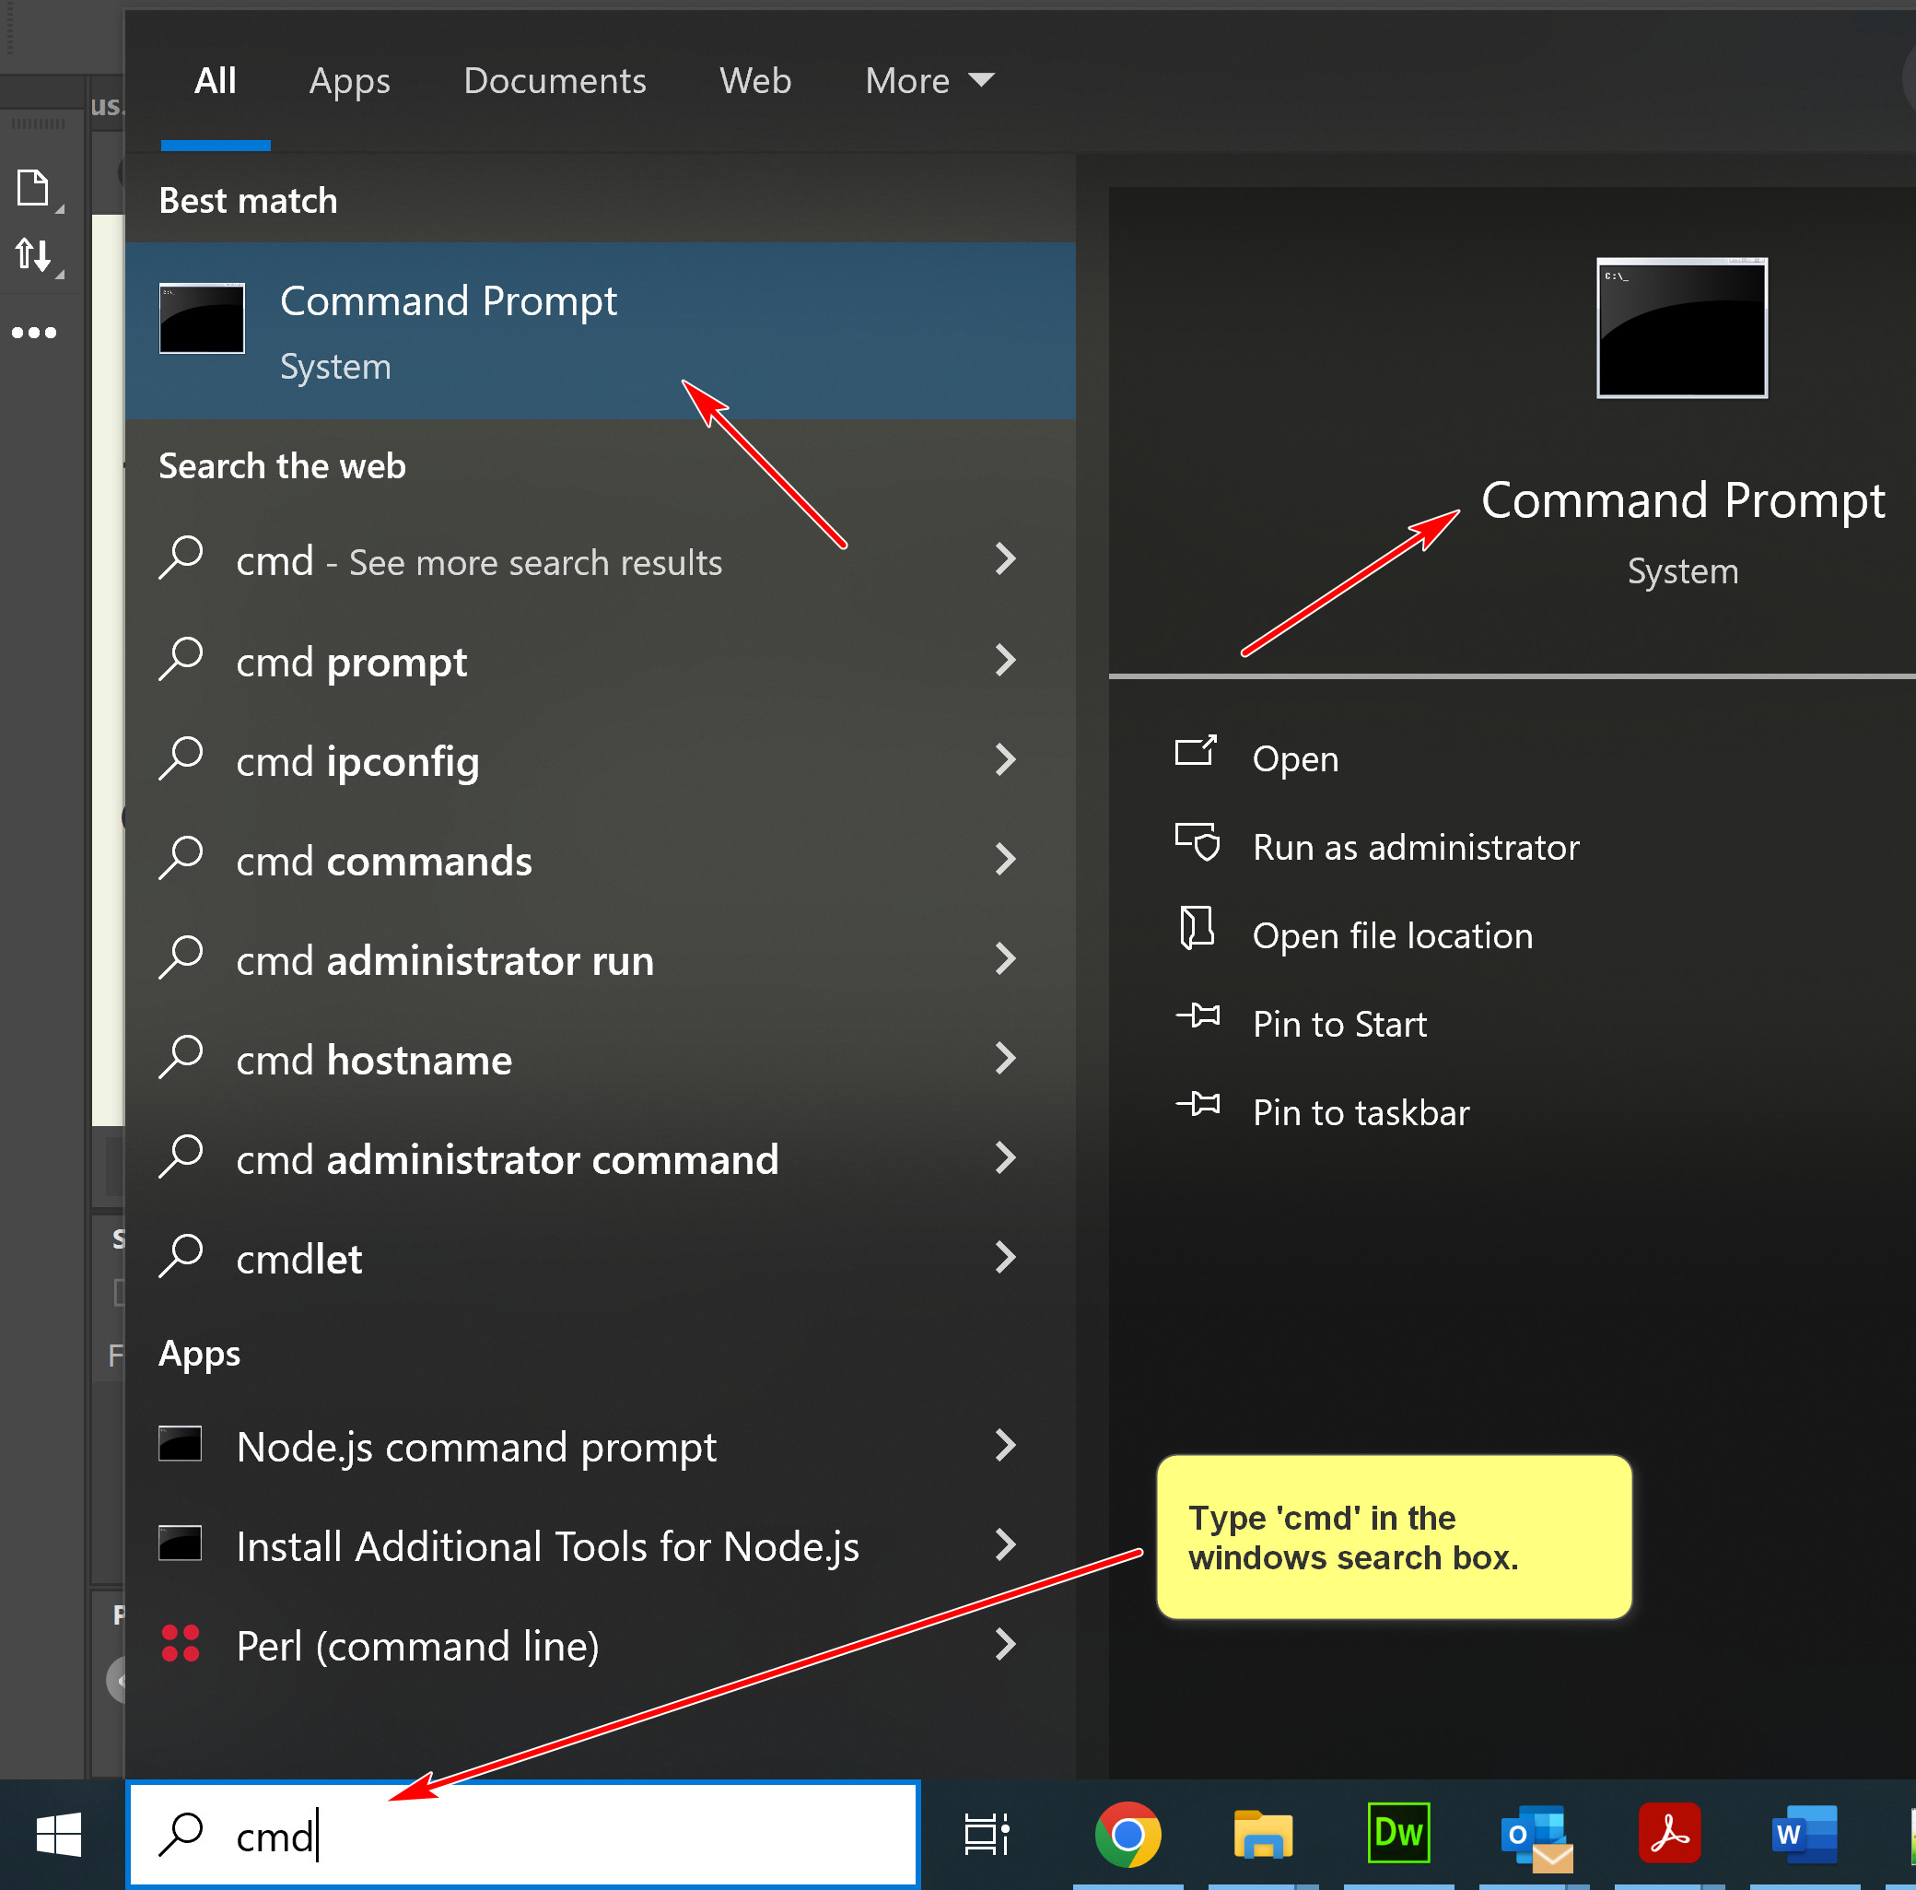Open File Explorer taskbar icon

(x=1263, y=1834)
